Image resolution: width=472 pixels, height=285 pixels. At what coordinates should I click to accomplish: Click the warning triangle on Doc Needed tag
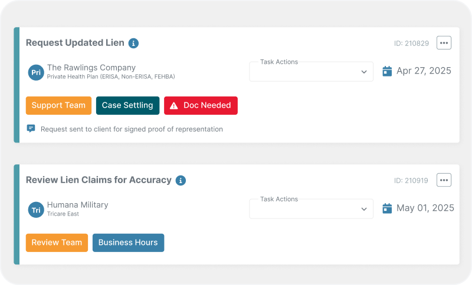(173, 106)
